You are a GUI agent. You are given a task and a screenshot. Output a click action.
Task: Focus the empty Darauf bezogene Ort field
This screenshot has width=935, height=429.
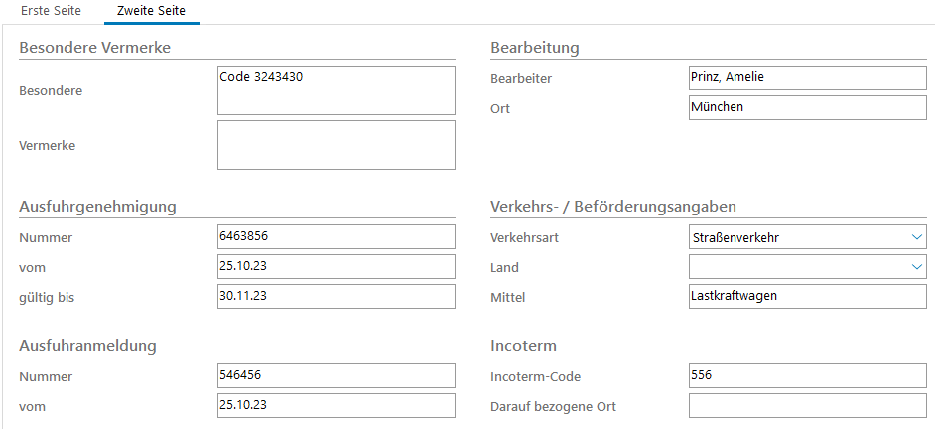point(807,406)
